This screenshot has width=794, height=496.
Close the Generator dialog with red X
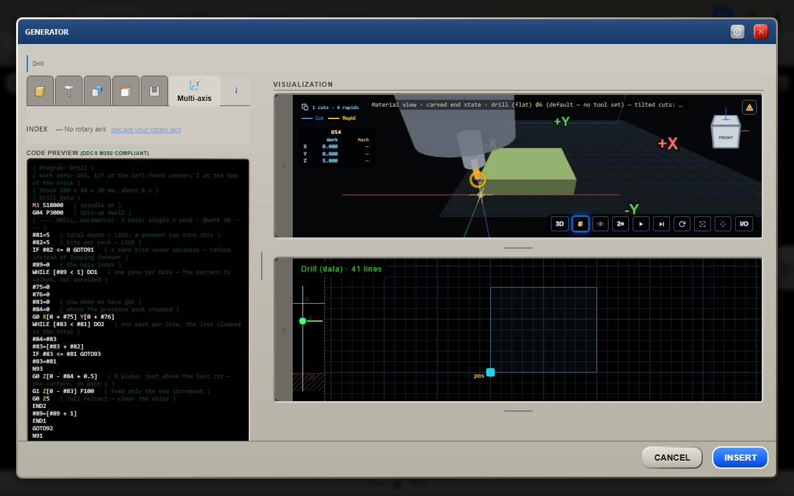click(x=761, y=32)
